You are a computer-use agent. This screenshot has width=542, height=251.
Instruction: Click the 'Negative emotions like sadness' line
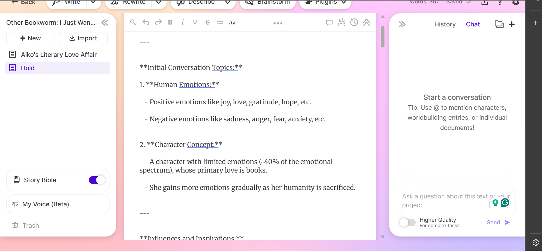[235, 119]
